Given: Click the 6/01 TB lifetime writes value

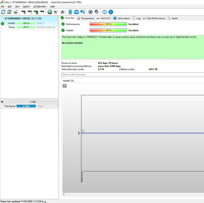Looking at the screenshot, I should point(153,69).
